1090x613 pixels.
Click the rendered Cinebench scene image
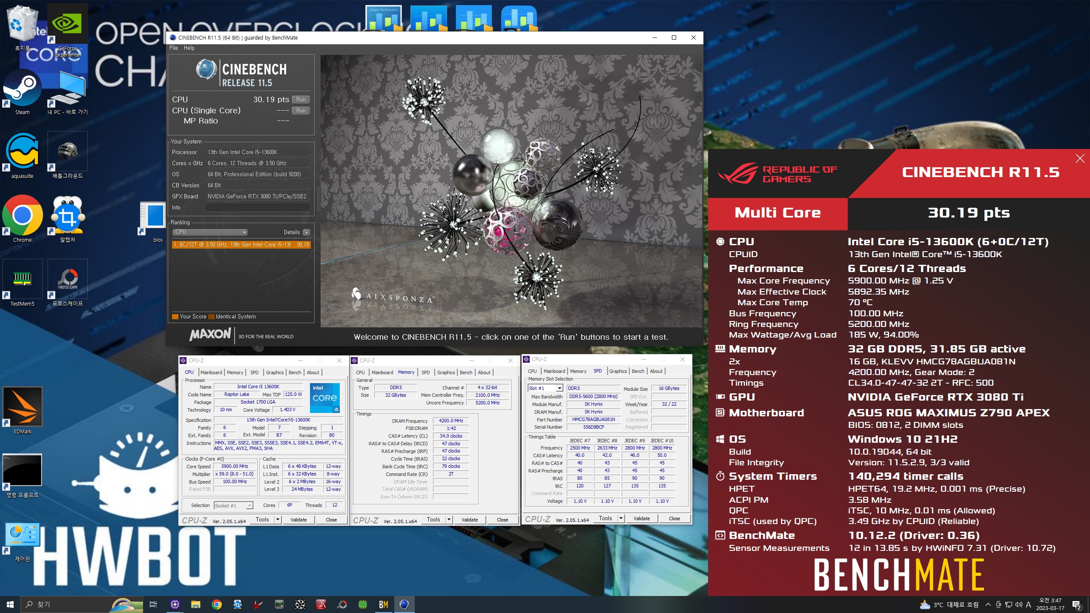[x=511, y=191]
